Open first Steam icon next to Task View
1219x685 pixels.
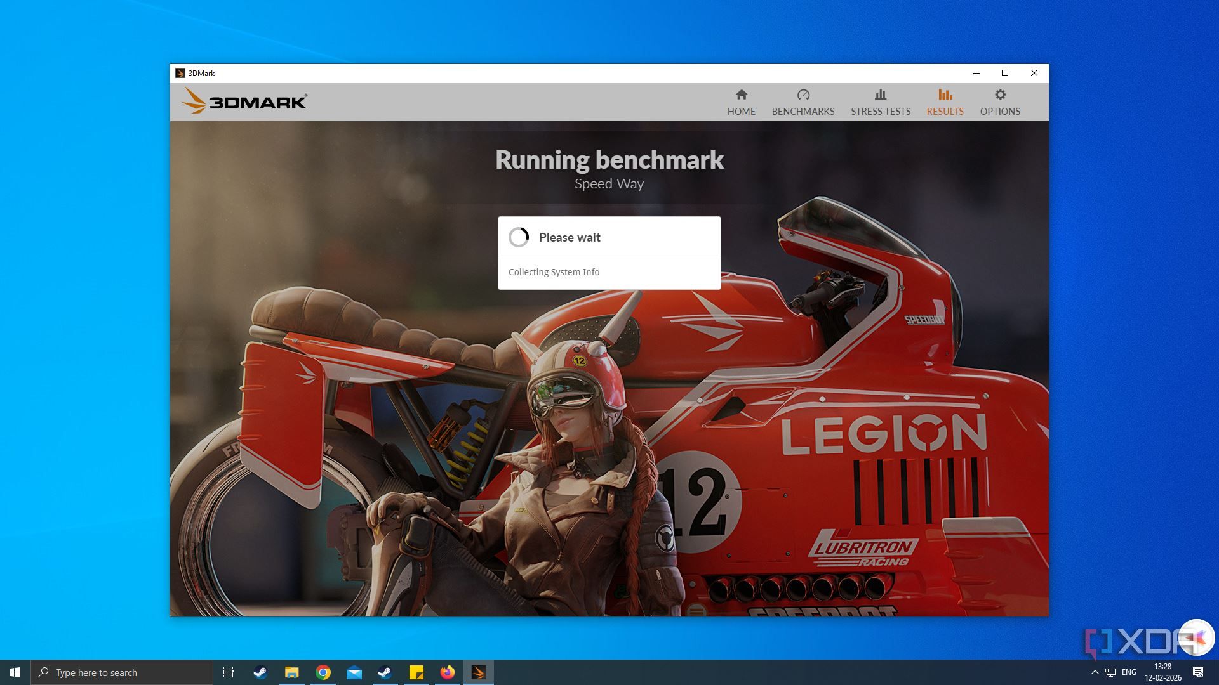pos(260,672)
